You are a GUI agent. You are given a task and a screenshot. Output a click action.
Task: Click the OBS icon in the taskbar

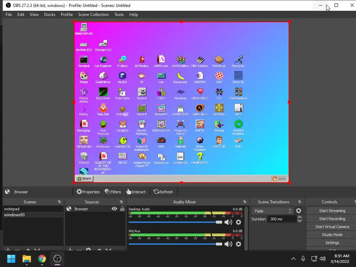tap(57, 259)
